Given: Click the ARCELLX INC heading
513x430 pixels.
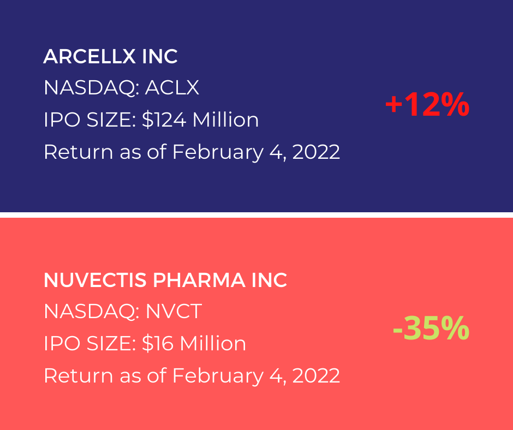Looking at the screenshot, I should (110, 56).
